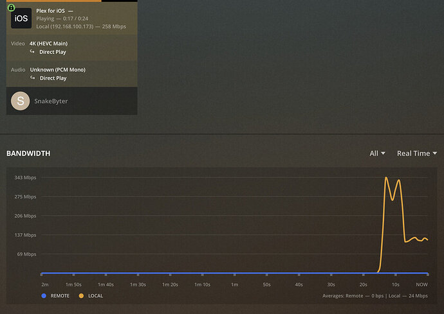
Task: Click the 2m time axis label
Action: coord(45,284)
